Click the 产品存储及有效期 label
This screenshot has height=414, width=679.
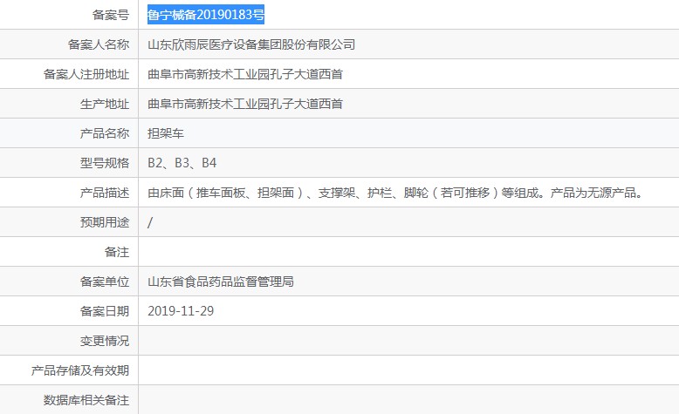(x=80, y=370)
